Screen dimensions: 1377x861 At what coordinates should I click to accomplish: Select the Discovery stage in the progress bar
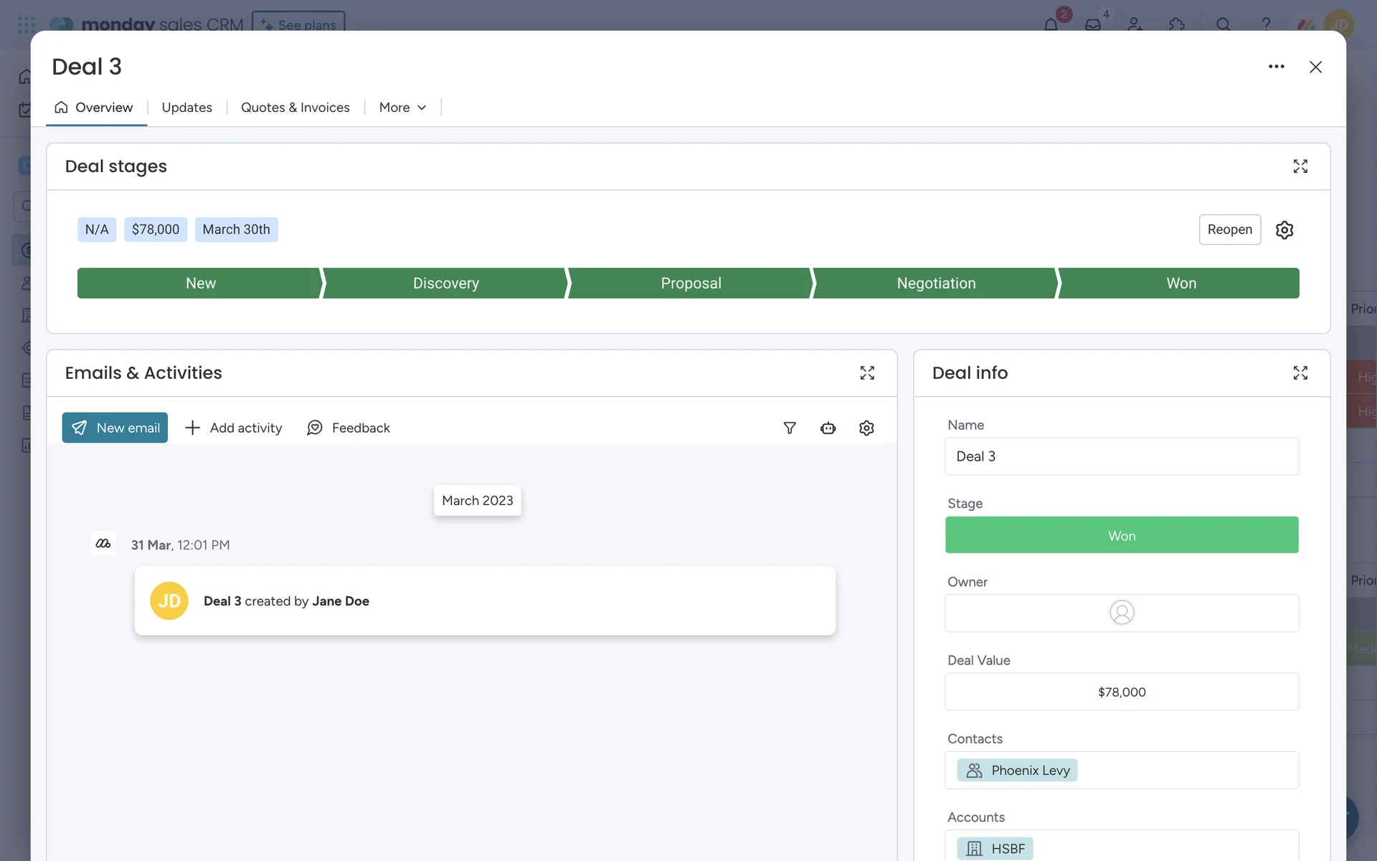445,283
